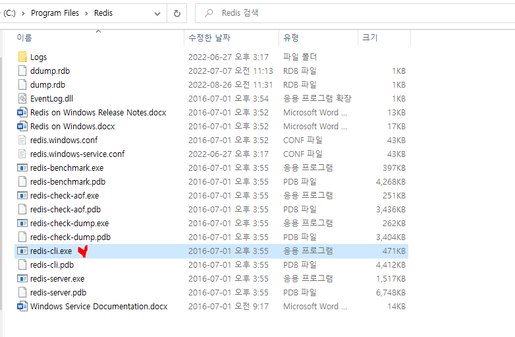
Task: Select redis-check-aof.pdb file name
Action: (65, 209)
